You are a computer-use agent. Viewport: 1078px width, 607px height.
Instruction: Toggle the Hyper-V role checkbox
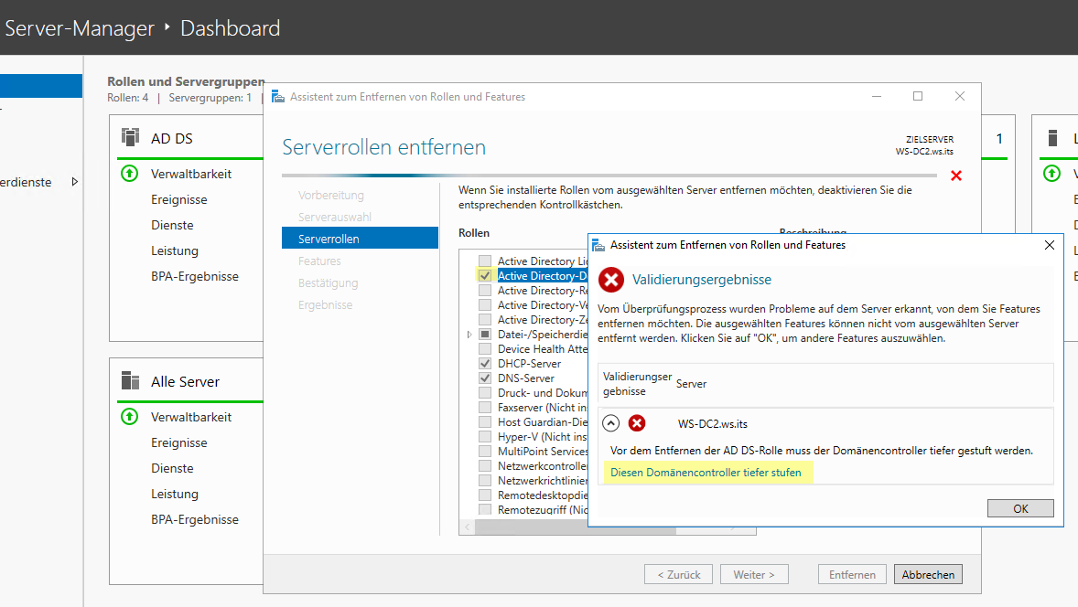click(x=485, y=436)
